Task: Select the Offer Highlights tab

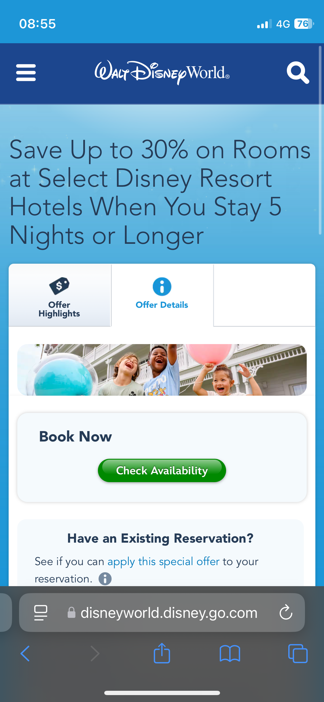Action: (60, 295)
